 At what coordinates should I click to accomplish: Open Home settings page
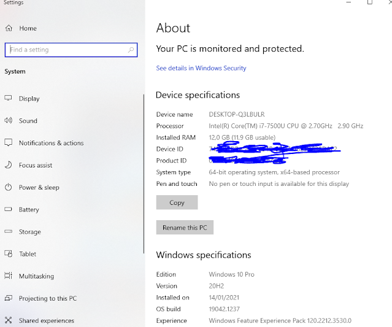[x=28, y=28]
